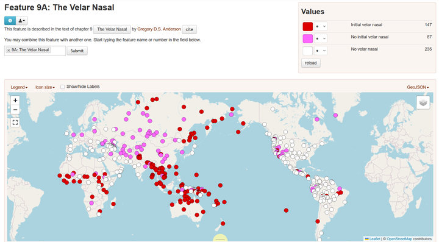Toggle the Show/hide Labels checkbox
This screenshot has height=242, width=439.
tap(62, 87)
